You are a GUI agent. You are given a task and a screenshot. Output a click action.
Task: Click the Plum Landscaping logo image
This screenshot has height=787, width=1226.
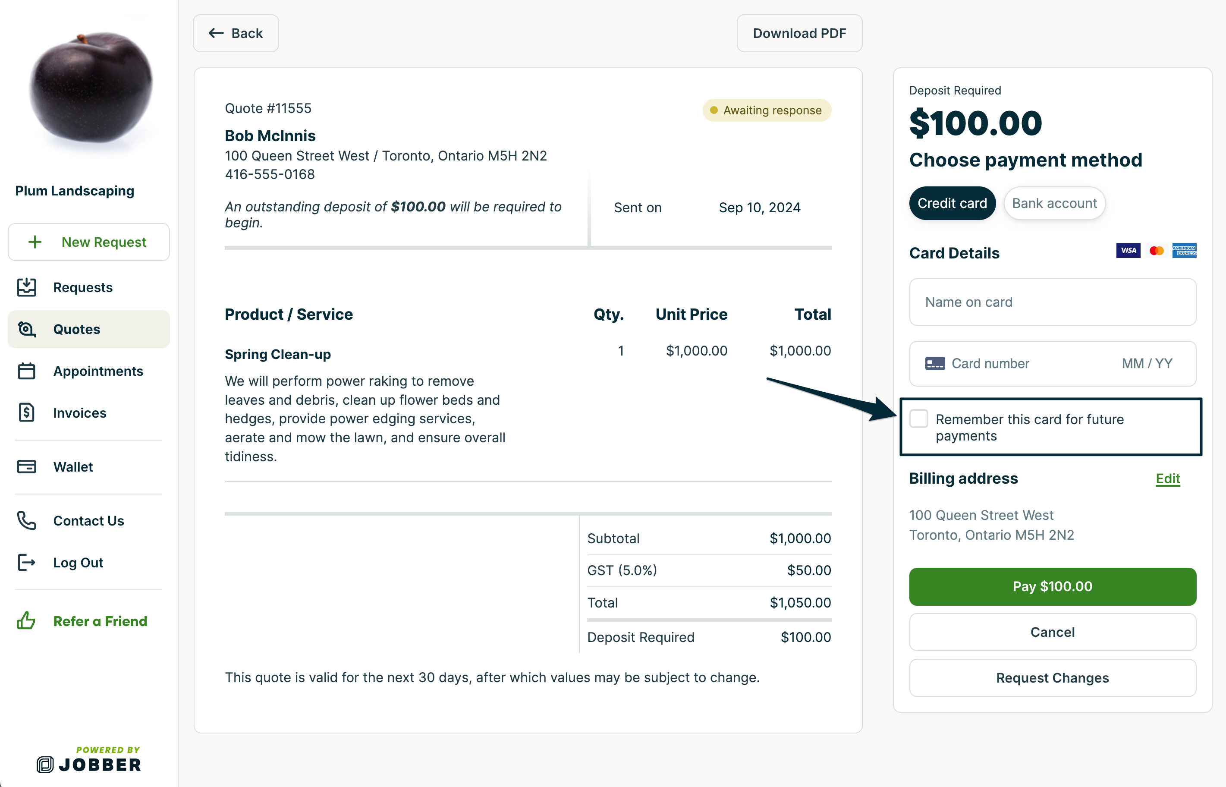pos(91,87)
